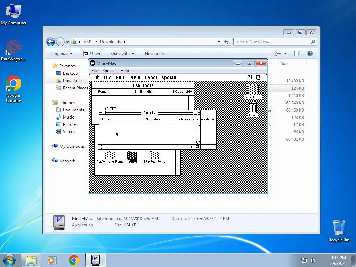
Task: Click the Refresh button beside address bar
Action: pyautogui.click(x=227, y=42)
